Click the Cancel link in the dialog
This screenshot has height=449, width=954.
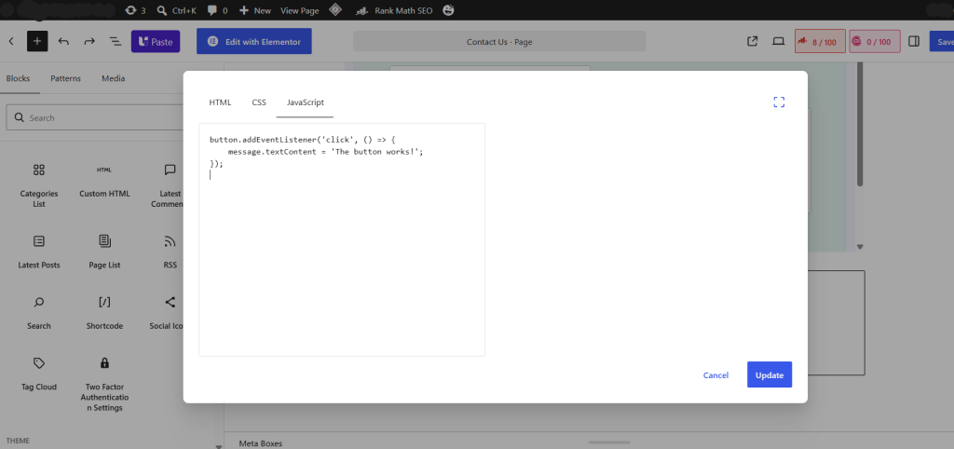click(715, 374)
